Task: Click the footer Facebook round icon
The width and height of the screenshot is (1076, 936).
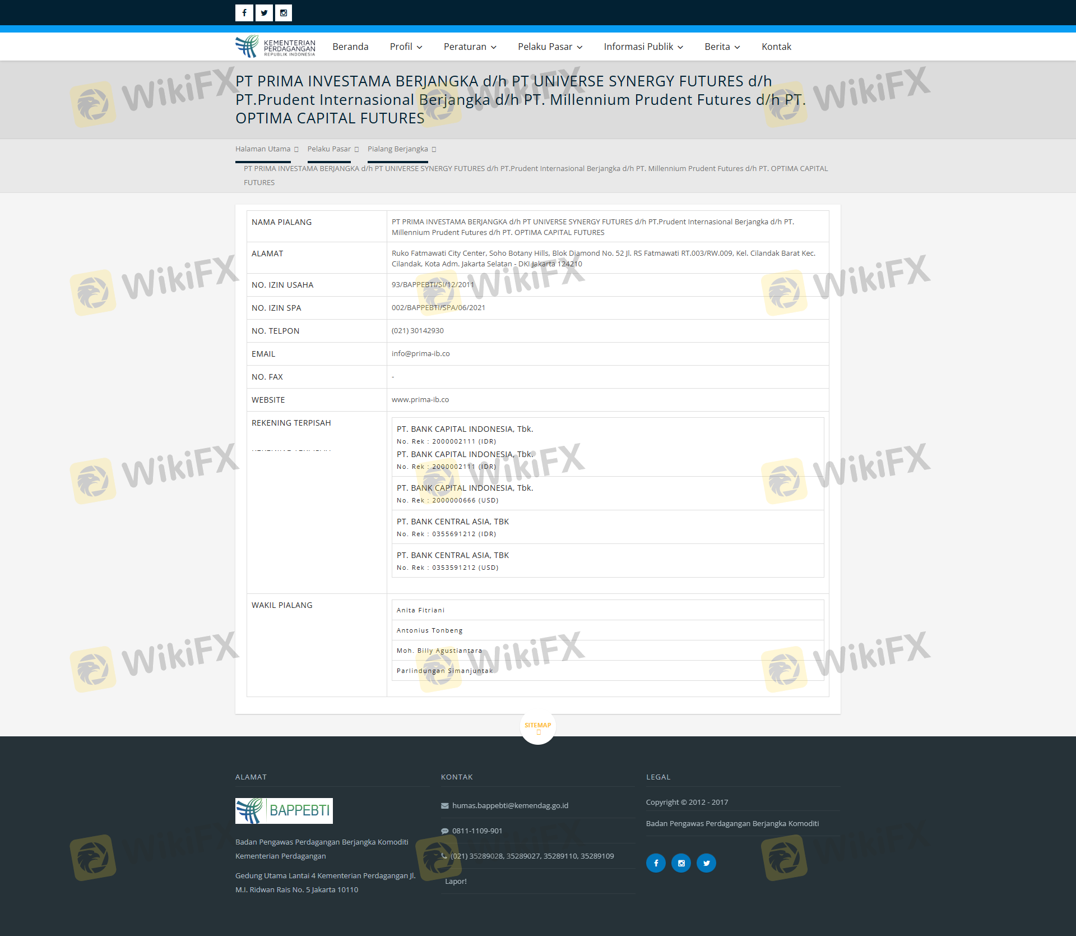Action: pyautogui.click(x=656, y=863)
